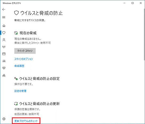Open Device security laptop icon
Viewport: 145px width, 124px height.
(x=4, y=61)
